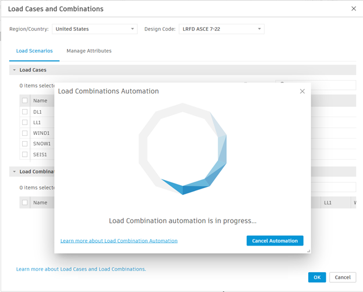Open Learn more about Load Combination Automation link
The width and height of the screenshot is (363, 292).
tap(119, 241)
